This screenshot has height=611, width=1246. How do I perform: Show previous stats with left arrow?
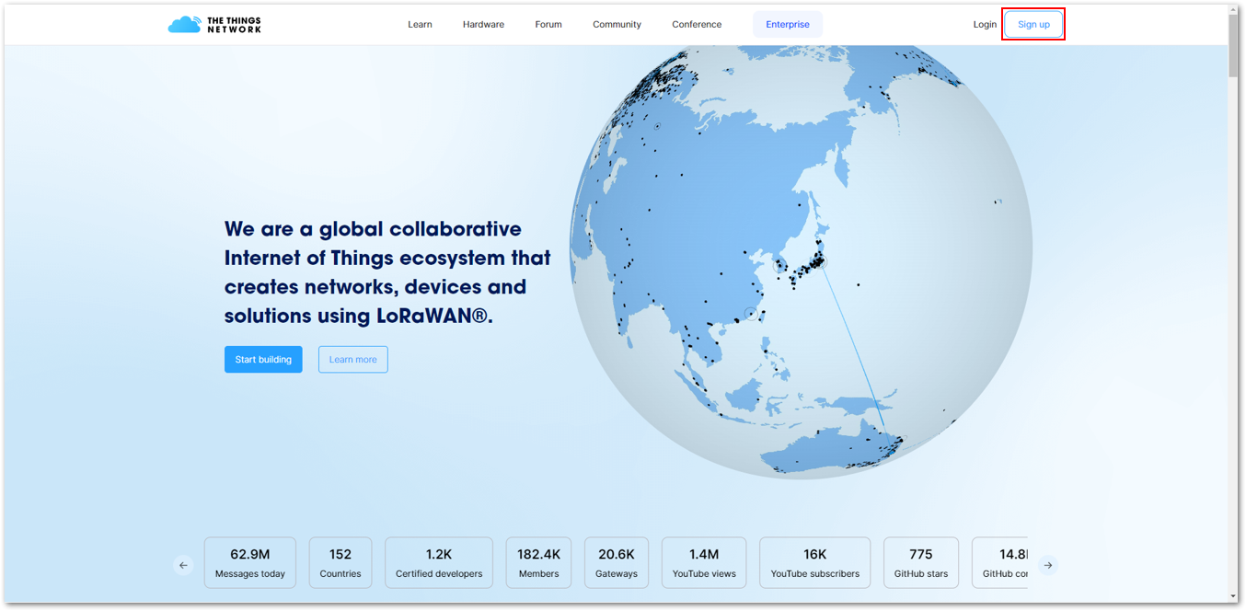tap(184, 565)
